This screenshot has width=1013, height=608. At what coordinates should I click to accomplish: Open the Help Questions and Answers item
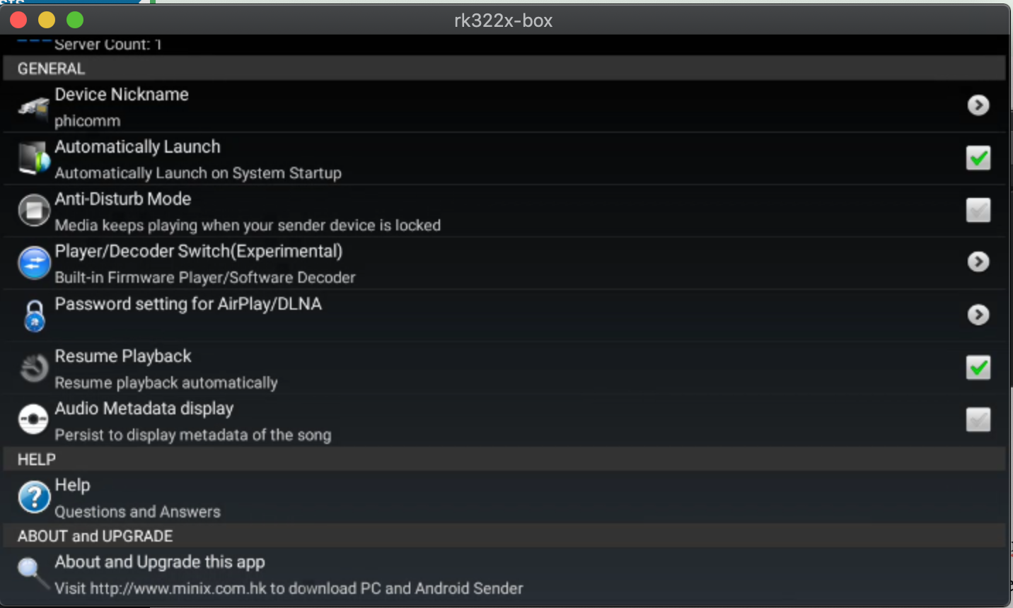pyautogui.click(x=504, y=498)
